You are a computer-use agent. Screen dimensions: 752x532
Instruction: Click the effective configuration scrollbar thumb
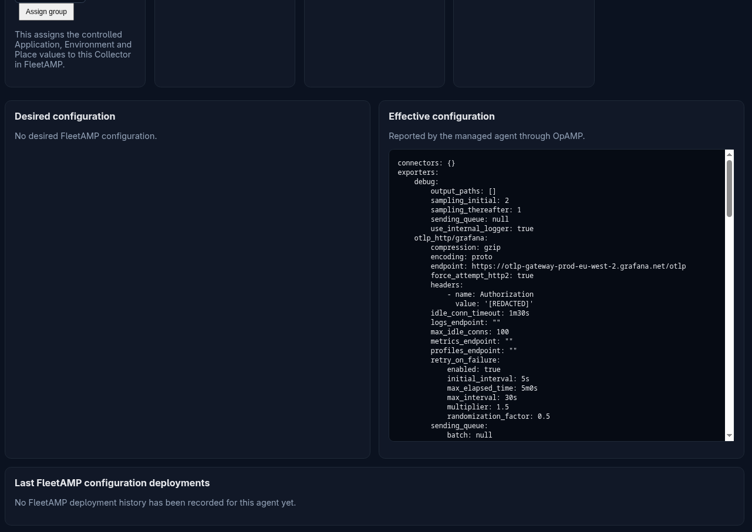point(730,188)
